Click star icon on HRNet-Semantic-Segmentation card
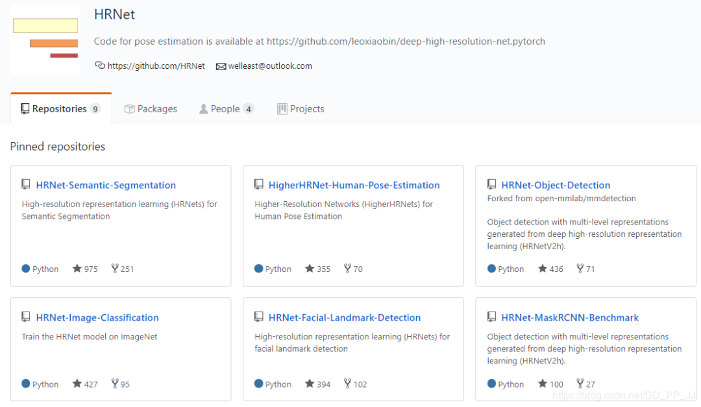701x407 pixels. [77, 269]
